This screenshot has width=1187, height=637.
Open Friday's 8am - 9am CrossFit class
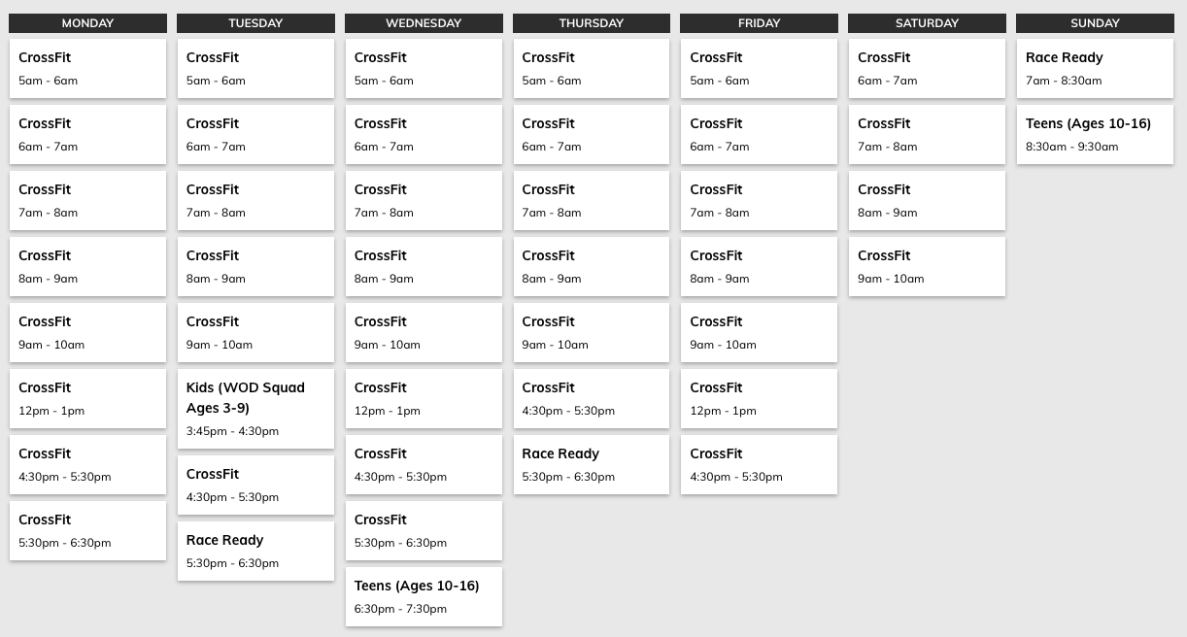pos(759,266)
